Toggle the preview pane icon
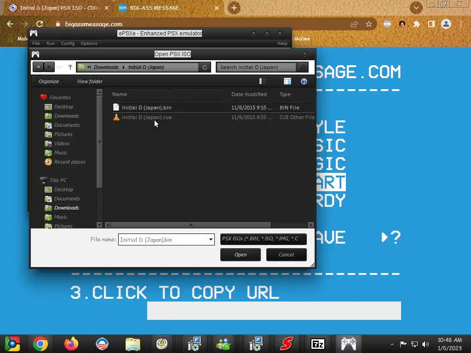 coord(287,81)
